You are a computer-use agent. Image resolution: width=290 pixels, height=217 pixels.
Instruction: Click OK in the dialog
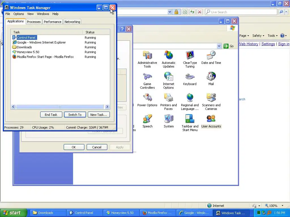pyautogui.click(x=74, y=147)
